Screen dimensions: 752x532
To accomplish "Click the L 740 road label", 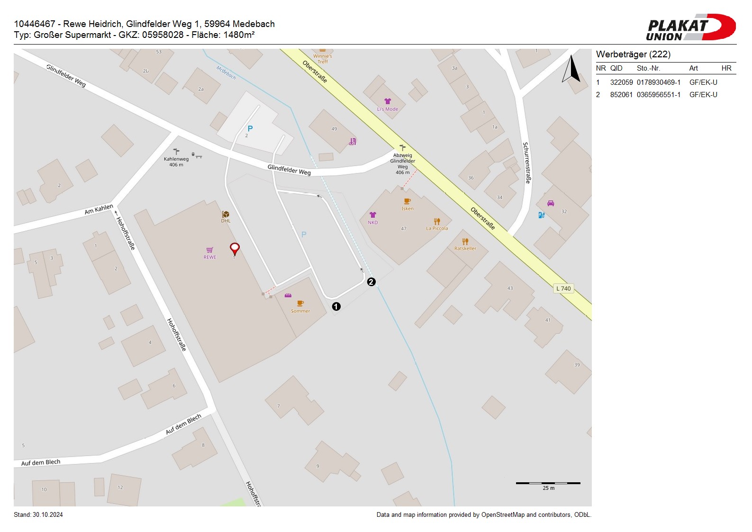I will (563, 289).
